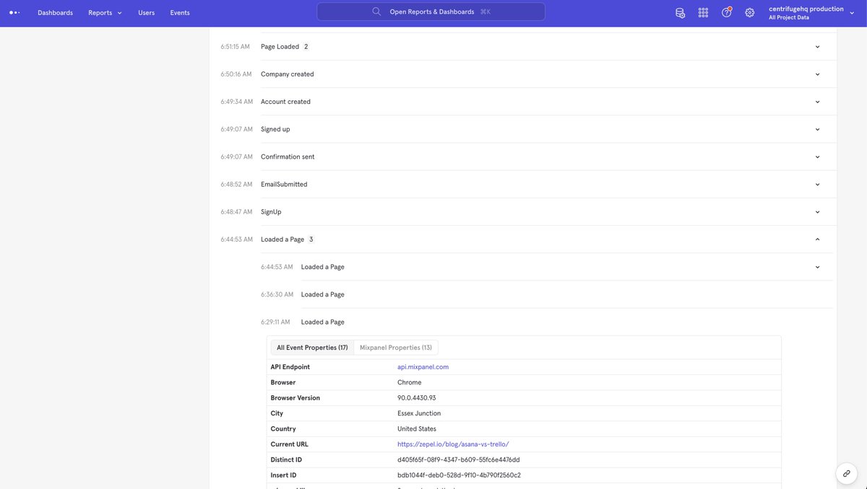This screenshot has width=867, height=489.
Task: Expand the SignUp event chevron
Action: click(x=817, y=212)
